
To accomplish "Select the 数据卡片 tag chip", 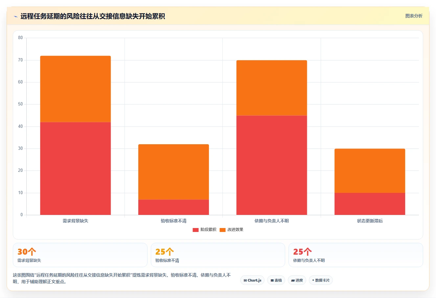I will pyautogui.click(x=321, y=280).
